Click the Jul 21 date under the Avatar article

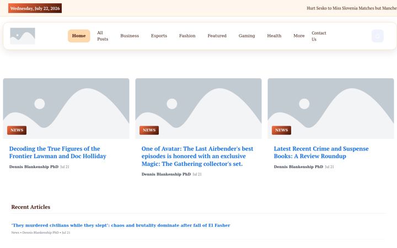[197, 174]
